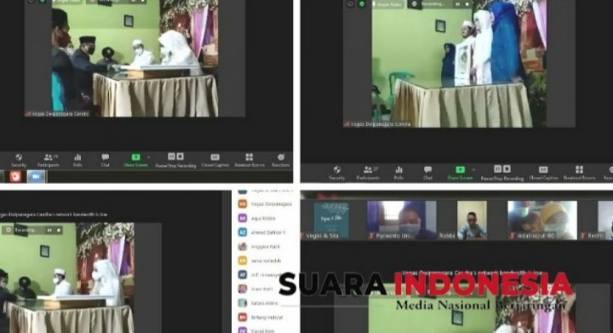Viewport: 613px width, 333px height.
Task: Open Breakout Rooms in top-left Zoom window
Action: [x=249, y=160]
